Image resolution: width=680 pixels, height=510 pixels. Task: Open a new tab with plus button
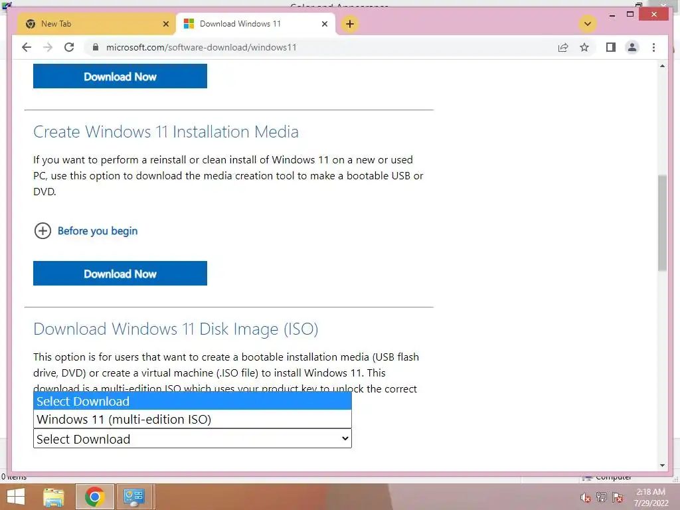(x=350, y=24)
